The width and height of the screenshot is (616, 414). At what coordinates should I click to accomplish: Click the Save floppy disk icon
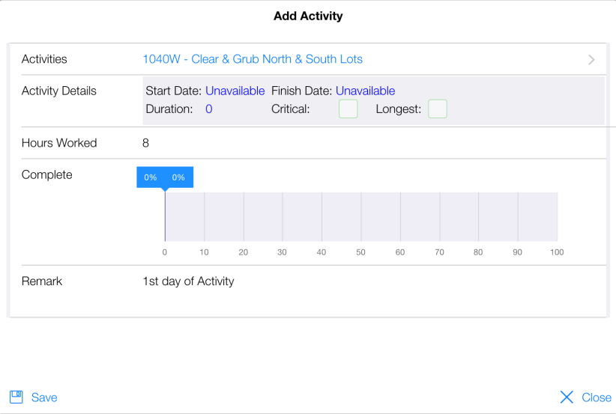[x=16, y=397]
